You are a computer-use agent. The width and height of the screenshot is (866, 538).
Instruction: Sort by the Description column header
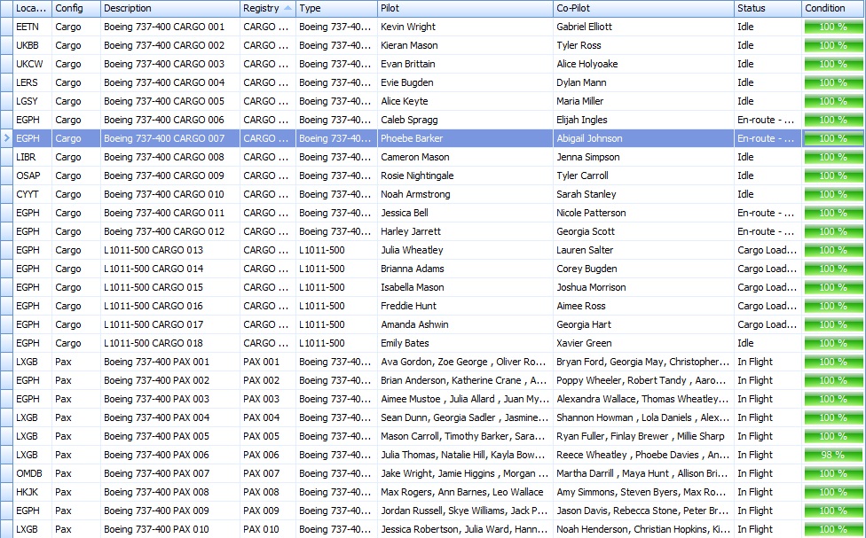click(x=169, y=8)
